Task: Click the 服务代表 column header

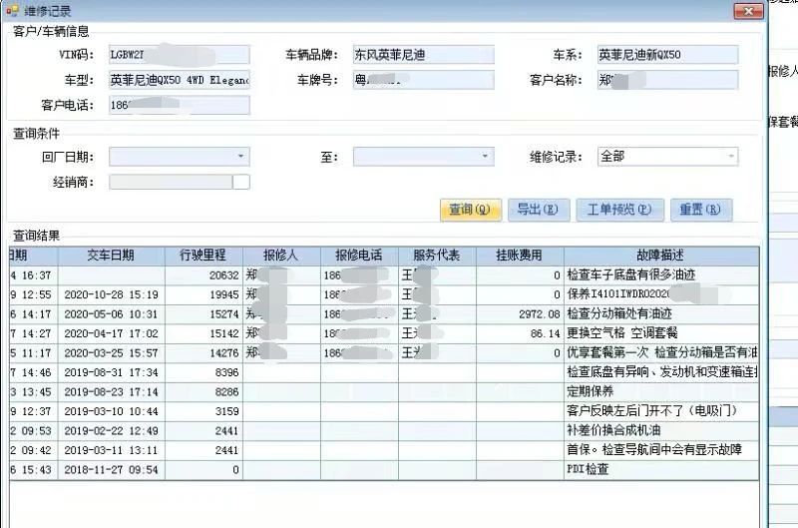Action: pos(437,256)
